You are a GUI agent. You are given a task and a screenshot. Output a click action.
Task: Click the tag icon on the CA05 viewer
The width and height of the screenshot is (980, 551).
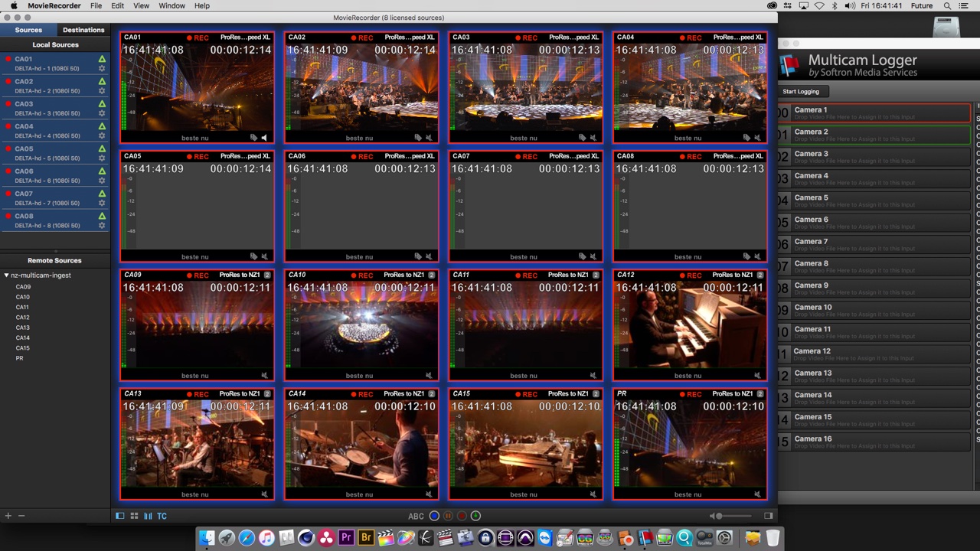tap(253, 256)
